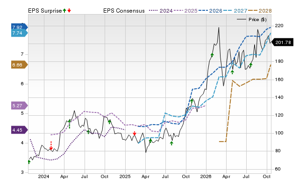The width and height of the screenshot is (299, 179).
Task: Click the 100 price axis label
Action: [279, 133]
